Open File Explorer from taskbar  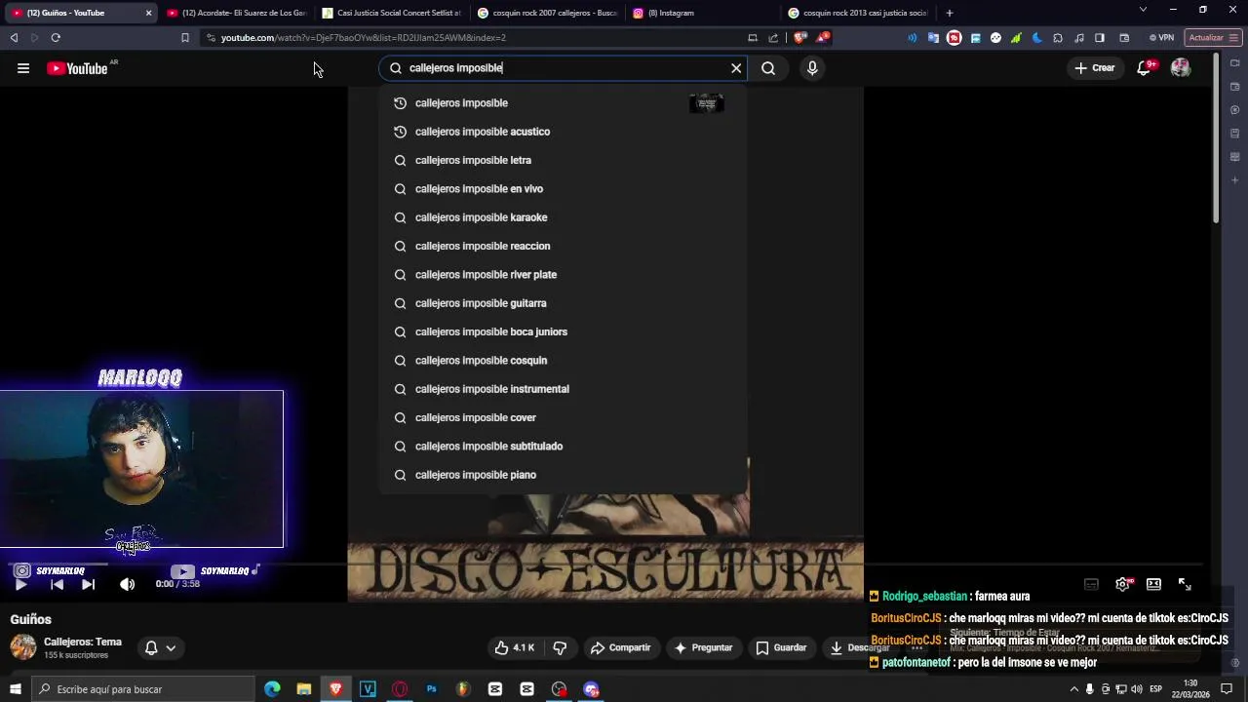coord(304,689)
